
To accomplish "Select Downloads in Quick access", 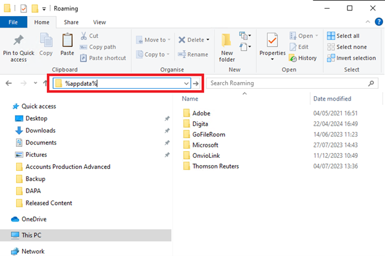I will (x=40, y=130).
